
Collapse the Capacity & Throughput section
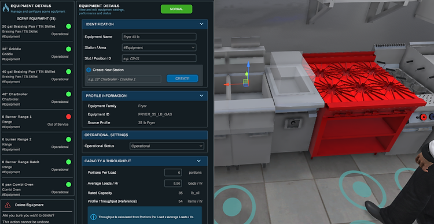pyautogui.click(x=198, y=160)
